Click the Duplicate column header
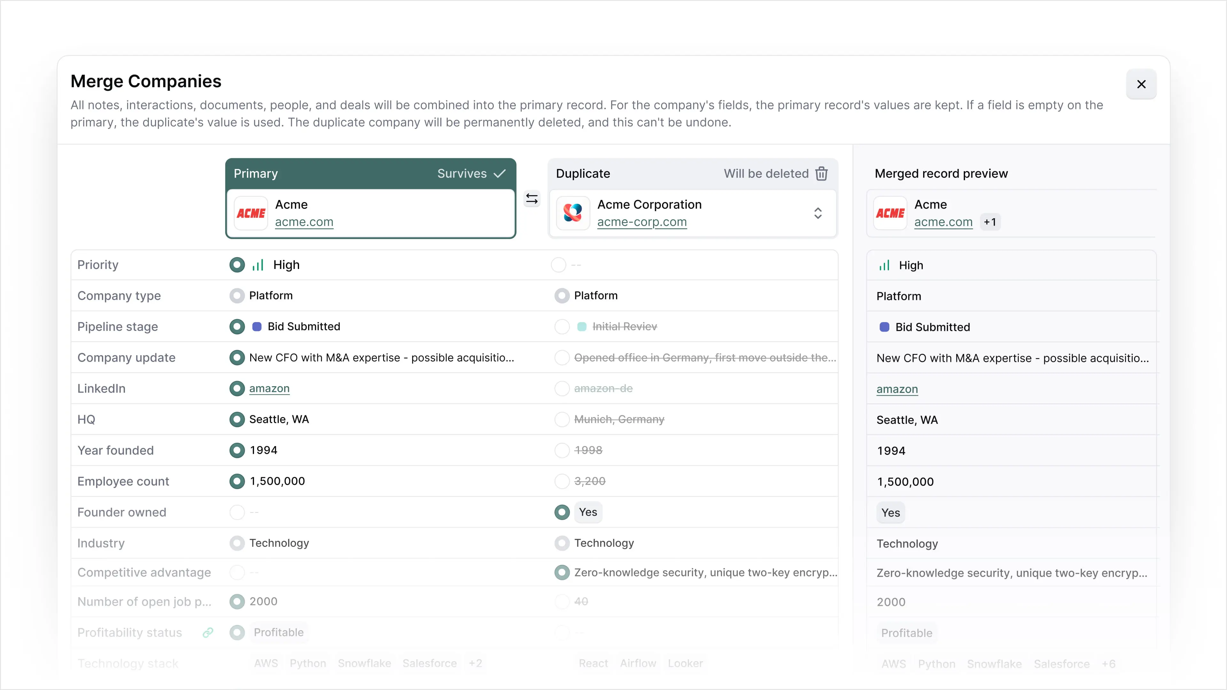The height and width of the screenshot is (690, 1227). coord(692,174)
